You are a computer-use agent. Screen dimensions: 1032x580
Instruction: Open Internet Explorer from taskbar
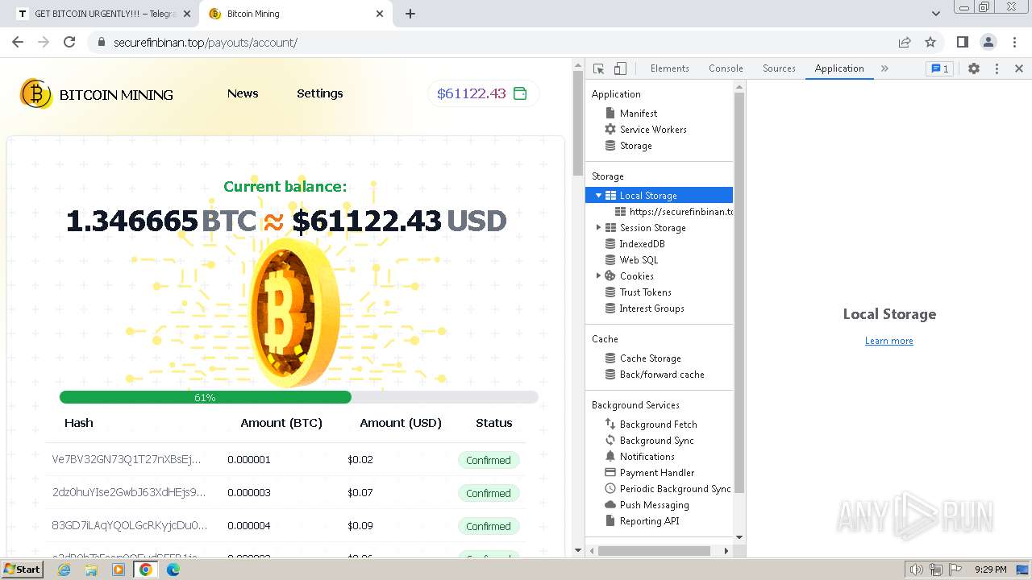(64, 570)
